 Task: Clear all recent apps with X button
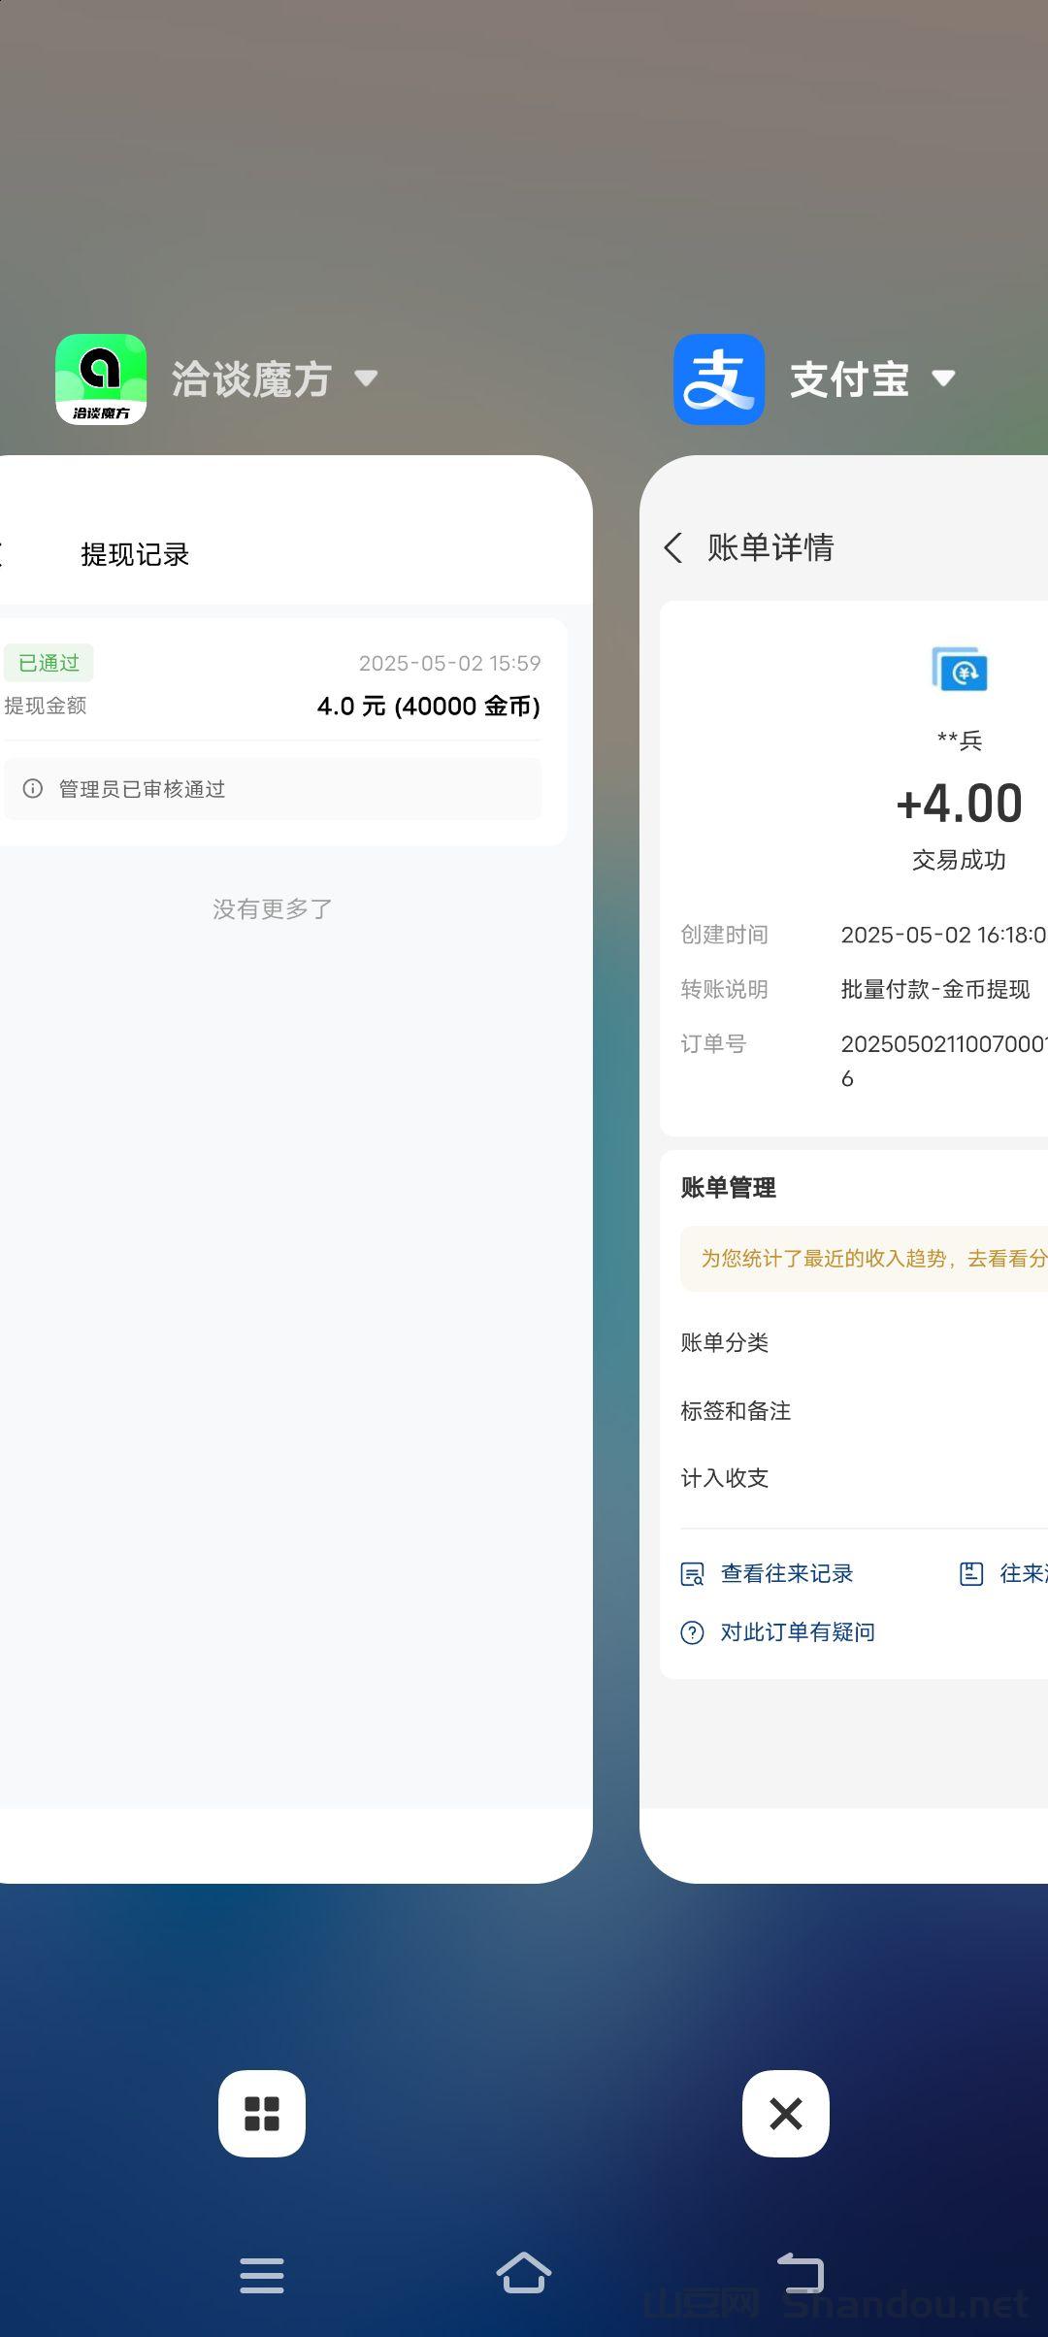[x=785, y=2113]
